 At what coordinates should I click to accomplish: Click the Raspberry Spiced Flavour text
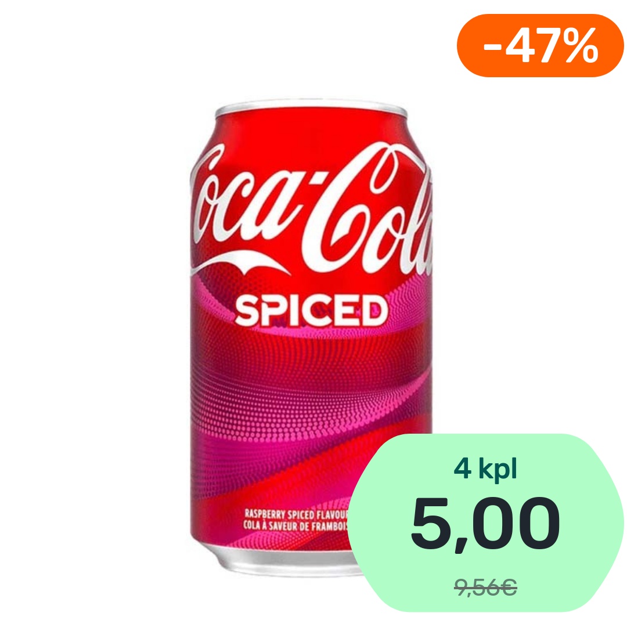[296, 514]
